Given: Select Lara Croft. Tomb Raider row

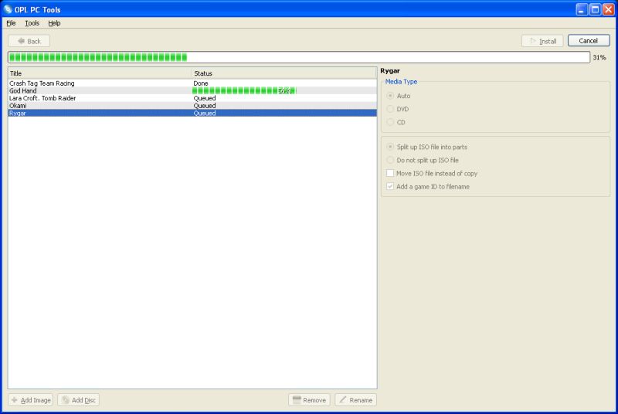Looking at the screenshot, I should tap(192, 98).
